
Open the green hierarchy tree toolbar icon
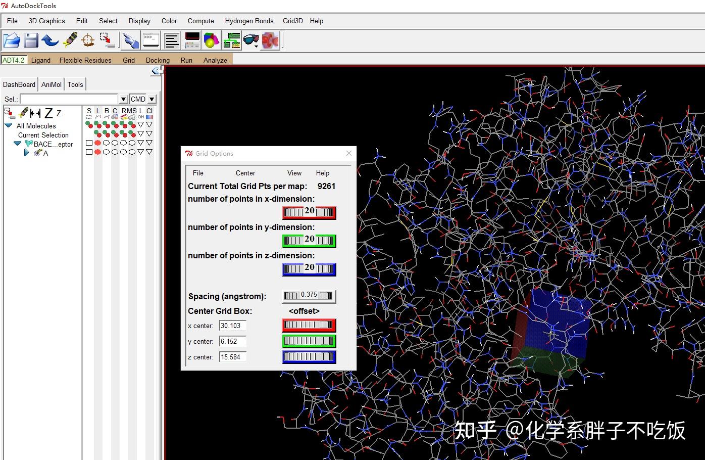pyautogui.click(x=231, y=40)
